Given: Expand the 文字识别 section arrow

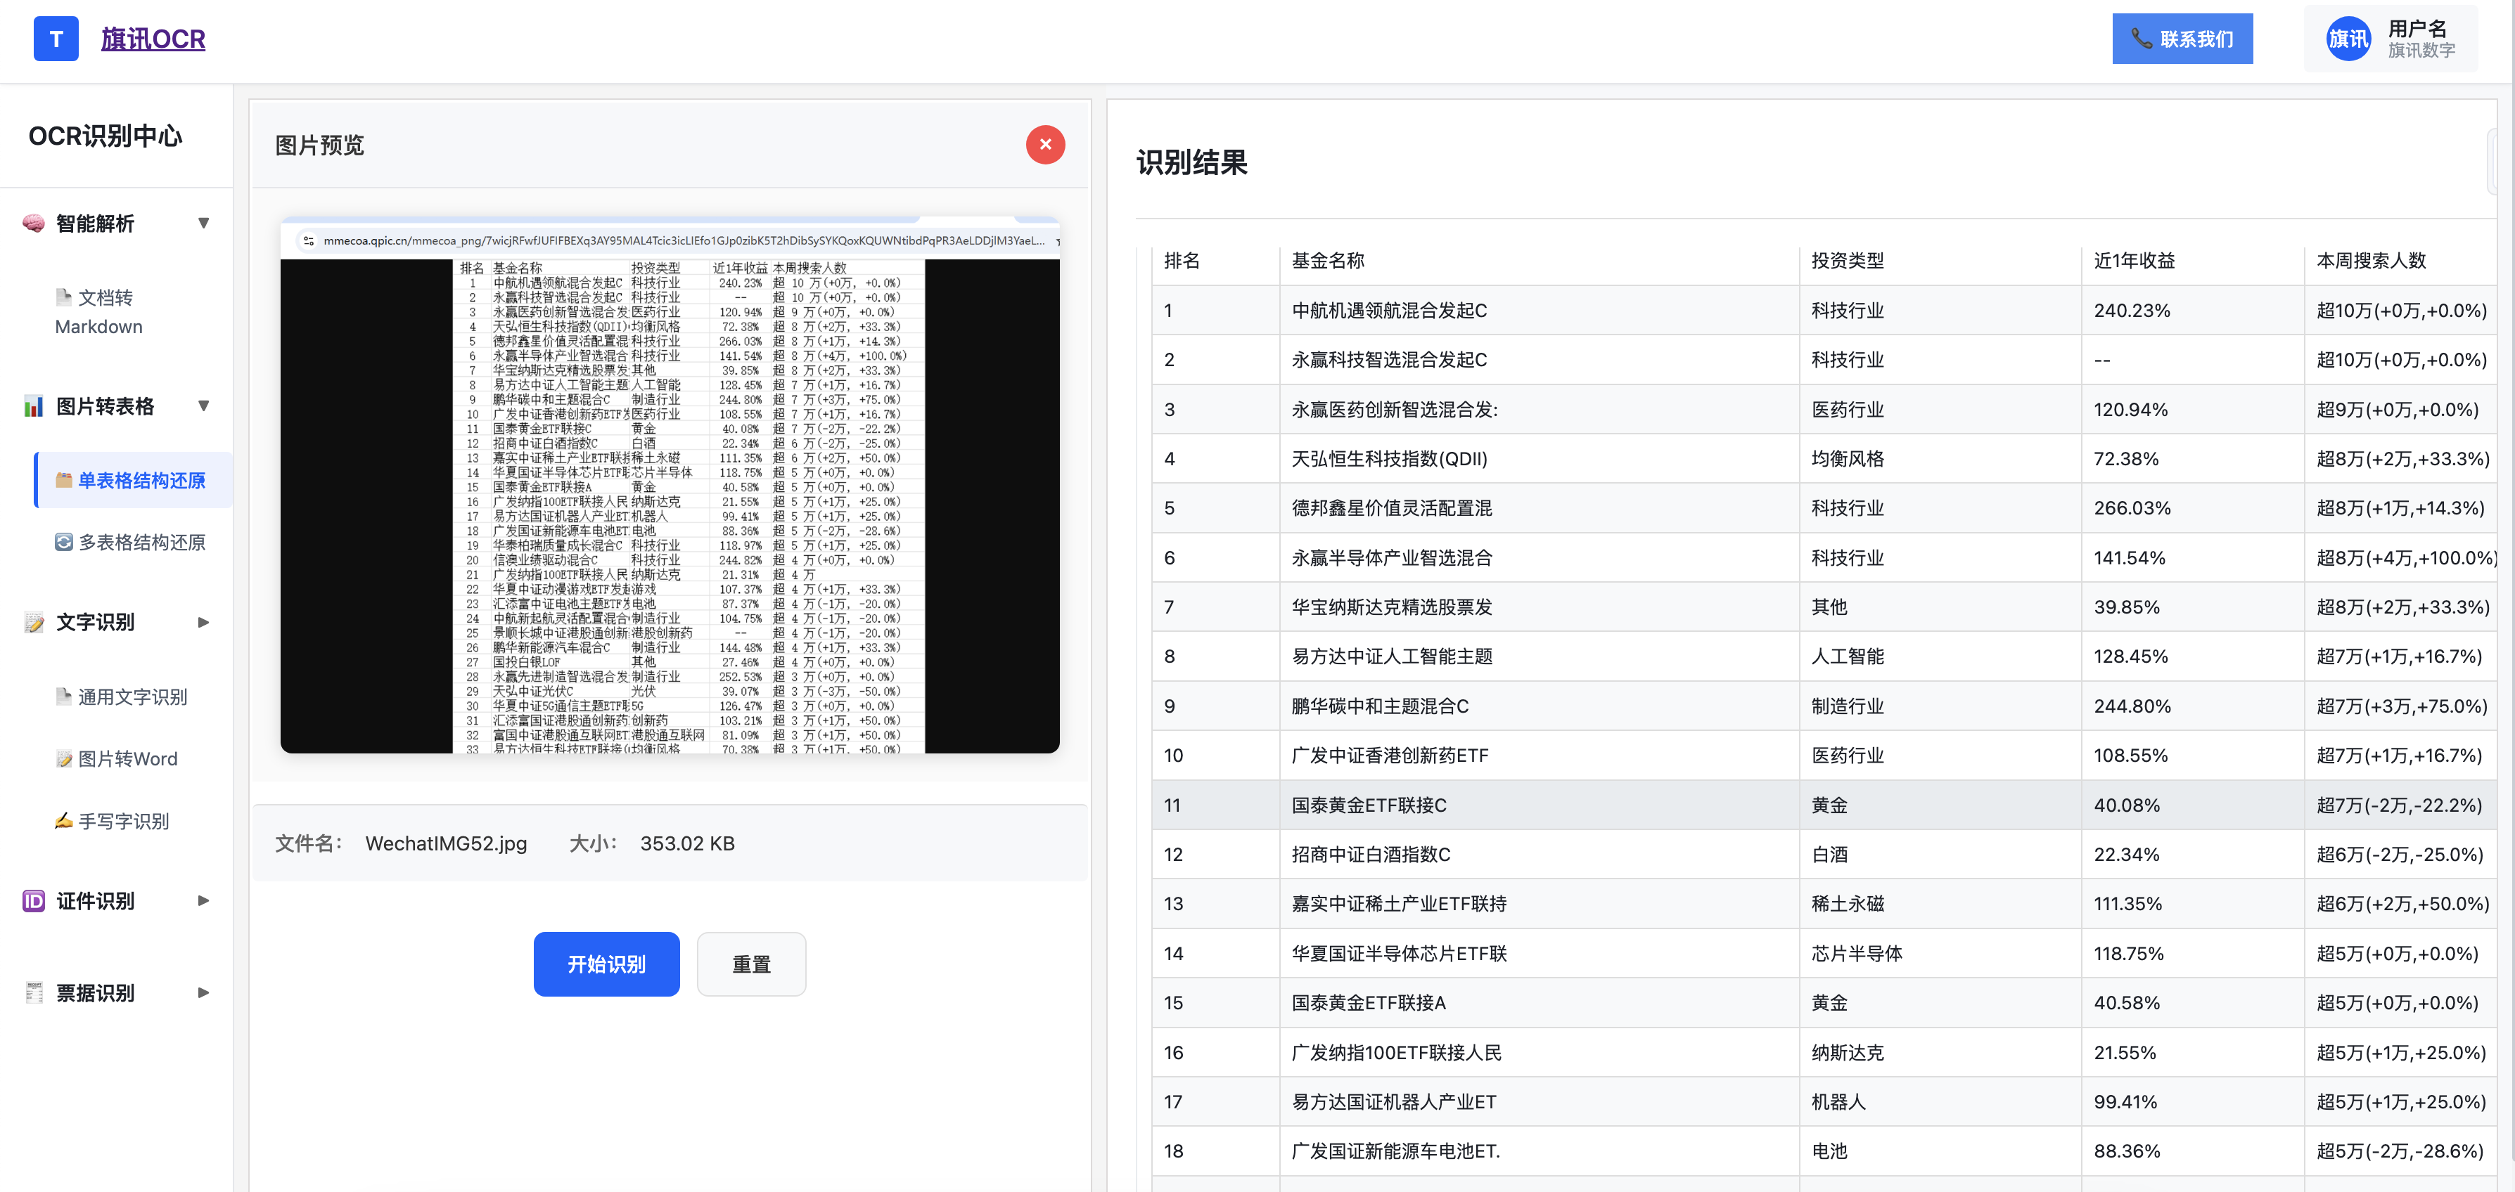Looking at the screenshot, I should pyautogui.click(x=203, y=622).
